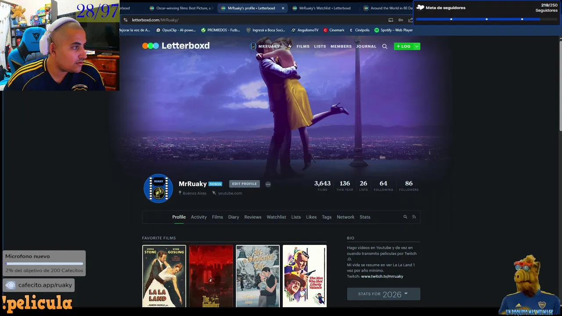Expand the STATS FOR 2026 dropdown
Viewport: 562px width, 316px height.
pyautogui.click(x=383, y=294)
